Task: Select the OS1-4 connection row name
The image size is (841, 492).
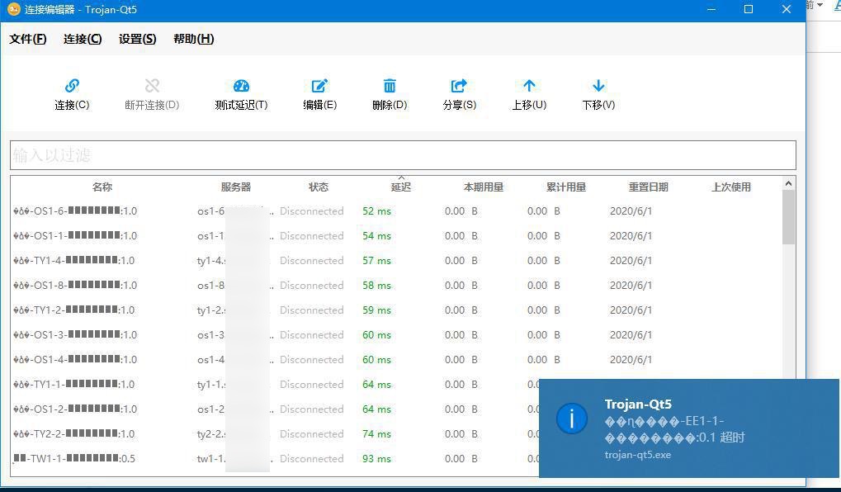Action: (x=75, y=359)
